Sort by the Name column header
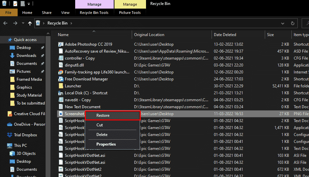The image size is (309, 177). pos(63,35)
